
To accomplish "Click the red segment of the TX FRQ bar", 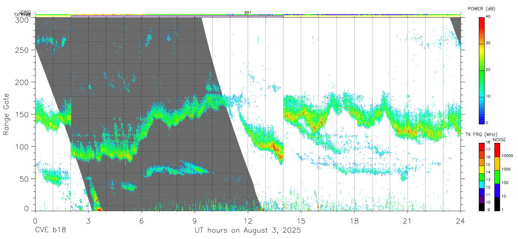I will 481,147.
